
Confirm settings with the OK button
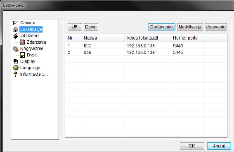pos(192,146)
